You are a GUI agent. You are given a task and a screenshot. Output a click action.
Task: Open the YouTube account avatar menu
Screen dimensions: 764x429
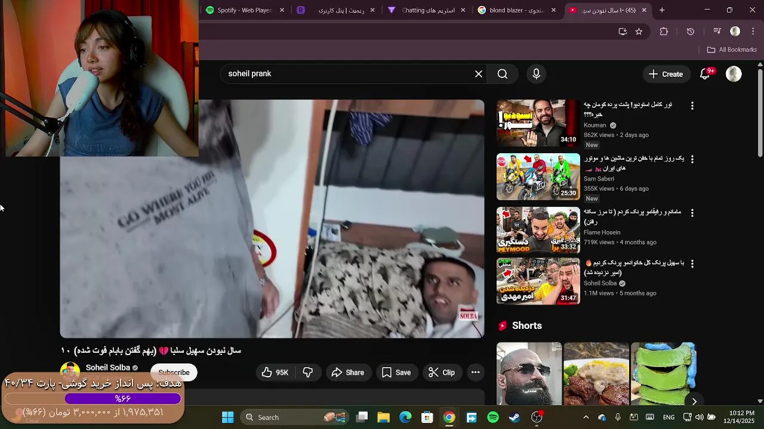click(734, 74)
